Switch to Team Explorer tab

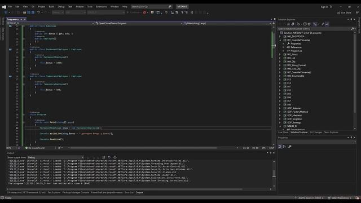[331, 133]
